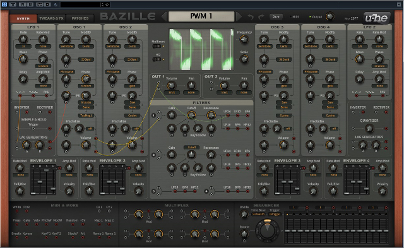
Task: Open the OSC 1 TapMap1 selector
Action: (x=86, y=115)
